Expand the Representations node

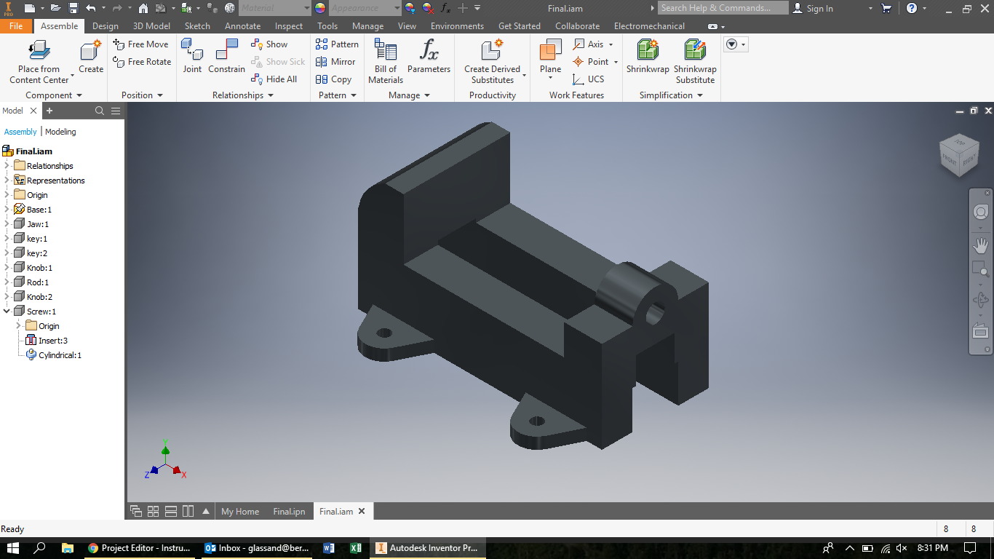tap(7, 181)
